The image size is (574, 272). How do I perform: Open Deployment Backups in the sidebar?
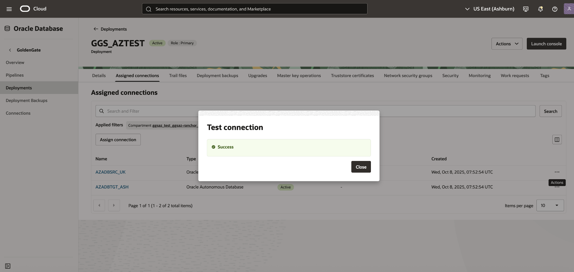(x=27, y=101)
